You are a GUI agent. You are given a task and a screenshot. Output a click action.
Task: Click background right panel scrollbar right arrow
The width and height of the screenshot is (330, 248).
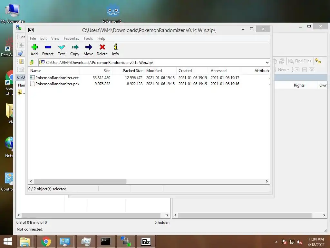[324, 215]
